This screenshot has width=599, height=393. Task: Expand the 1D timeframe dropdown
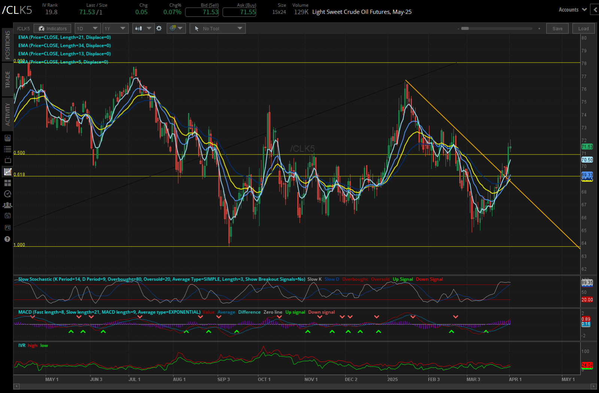click(87, 28)
